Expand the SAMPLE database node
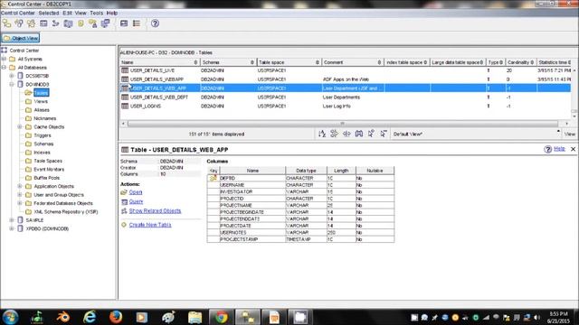 click(x=12, y=220)
